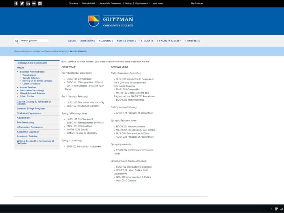Open Majors sidebar section
The width and height of the screenshot is (284, 213).
[x=21, y=67]
